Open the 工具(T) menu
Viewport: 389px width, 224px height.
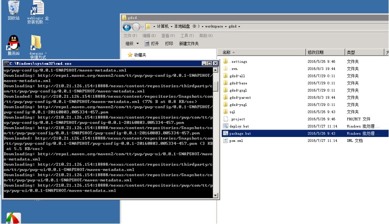click(x=187, y=36)
